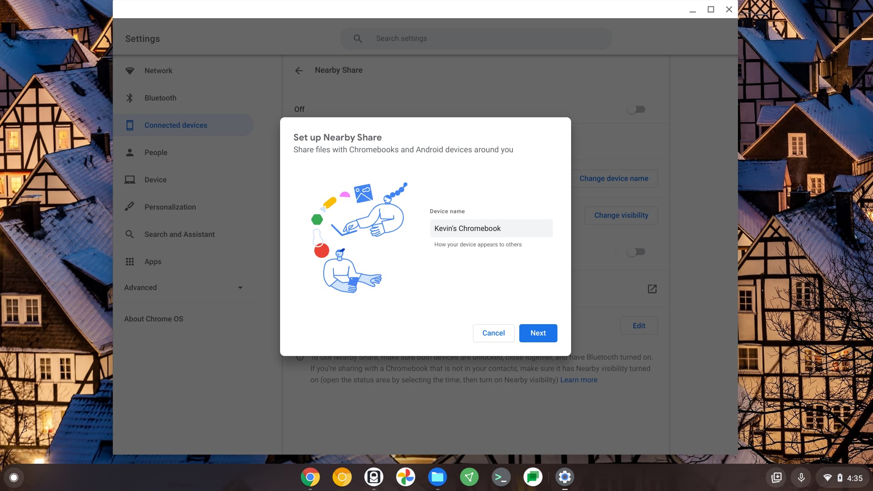873x491 pixels.
Task: Select Personalization in settings sidebar
Action: point(183,207)
